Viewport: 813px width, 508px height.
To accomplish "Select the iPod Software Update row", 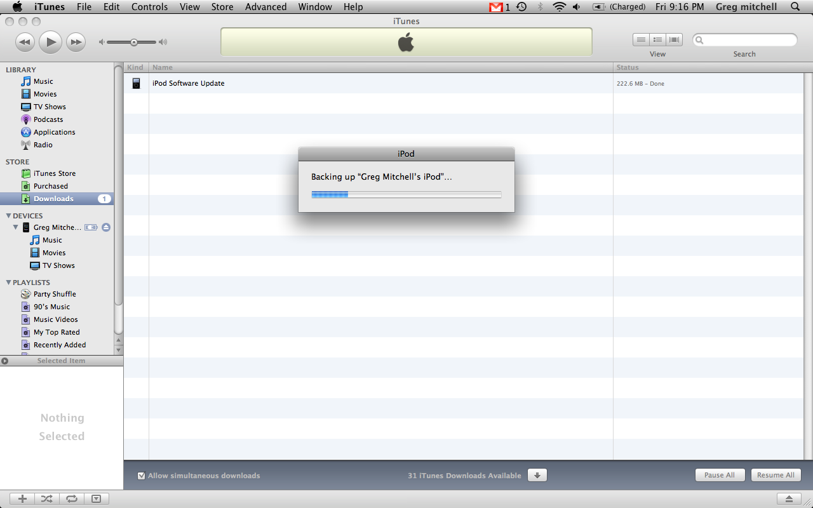I will [464, 83].
